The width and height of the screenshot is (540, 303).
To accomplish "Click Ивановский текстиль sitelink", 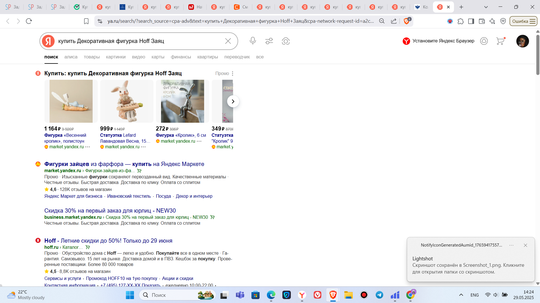I will [129, 196].
